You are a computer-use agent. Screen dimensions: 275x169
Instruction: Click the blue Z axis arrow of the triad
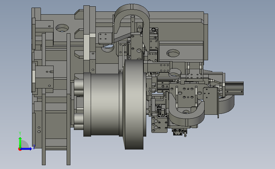(26, 149)
